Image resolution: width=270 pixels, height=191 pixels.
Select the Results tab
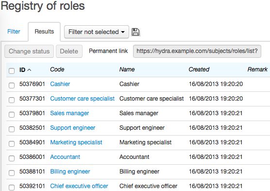[44, 32]
